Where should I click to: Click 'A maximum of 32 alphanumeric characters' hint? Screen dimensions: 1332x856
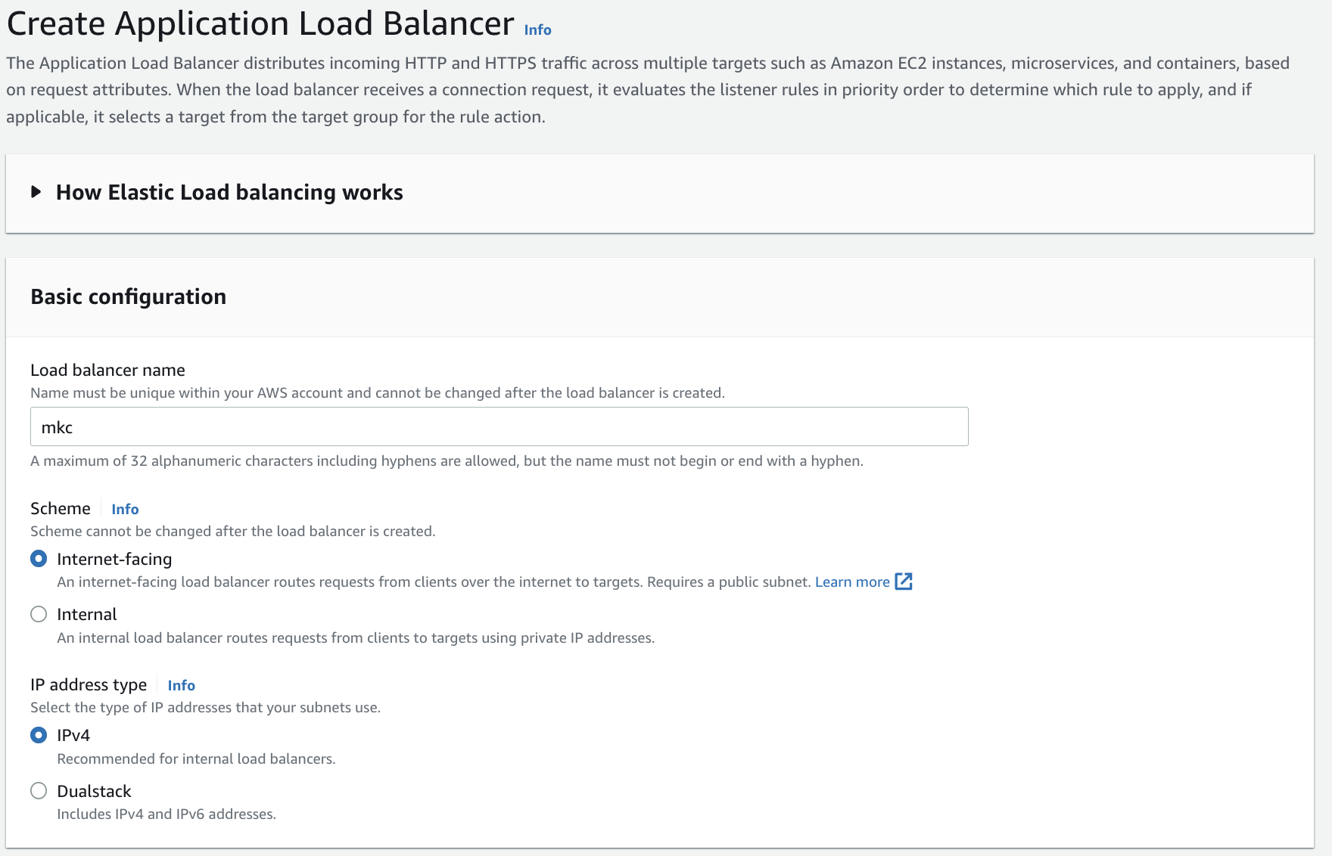point(447,461)
